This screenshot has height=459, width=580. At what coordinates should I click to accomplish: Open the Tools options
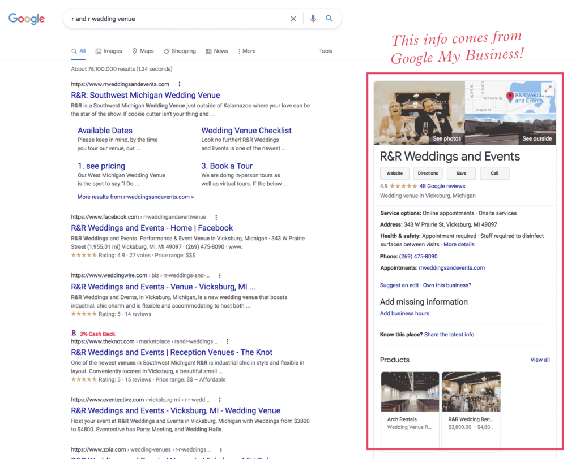[326, 51]
